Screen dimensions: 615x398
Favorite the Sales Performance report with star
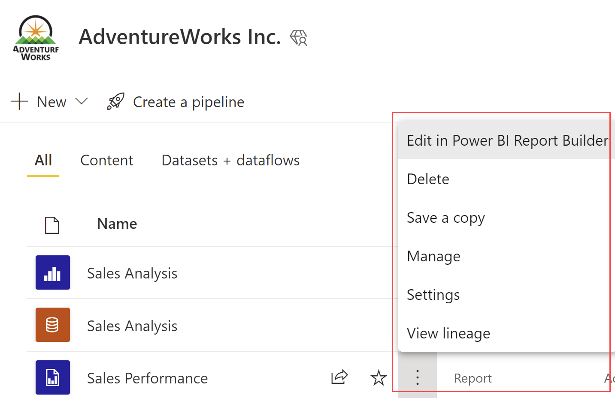pyautogui.click(x=379, y=378)
